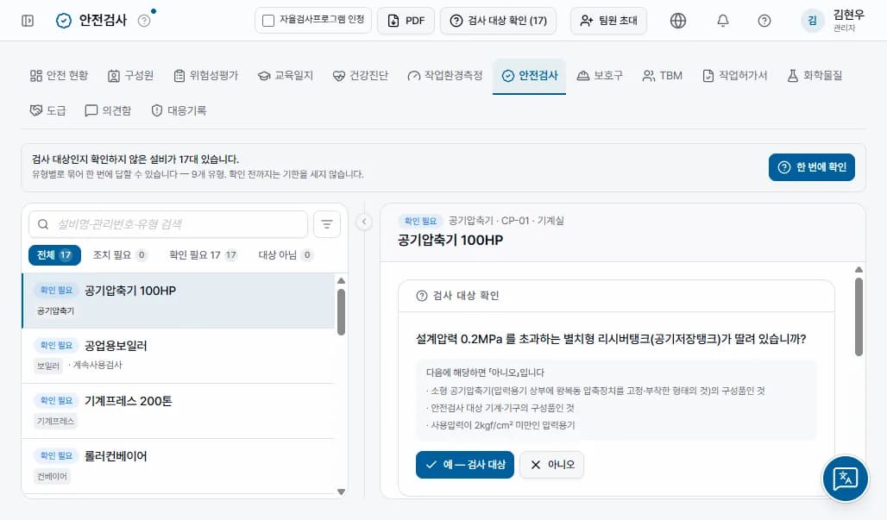Switch to 교육일지 tab
This screenshot has width=887, height=520.
coord(286,76)
